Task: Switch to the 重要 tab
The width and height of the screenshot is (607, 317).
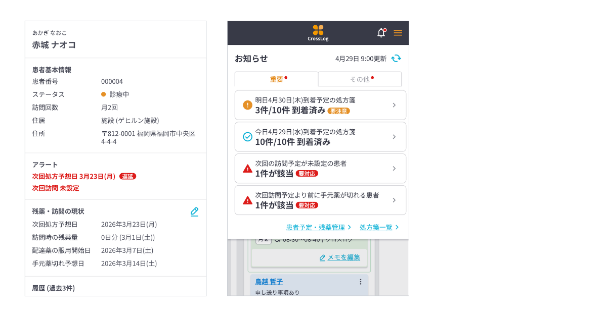Action: pos(276,79)
